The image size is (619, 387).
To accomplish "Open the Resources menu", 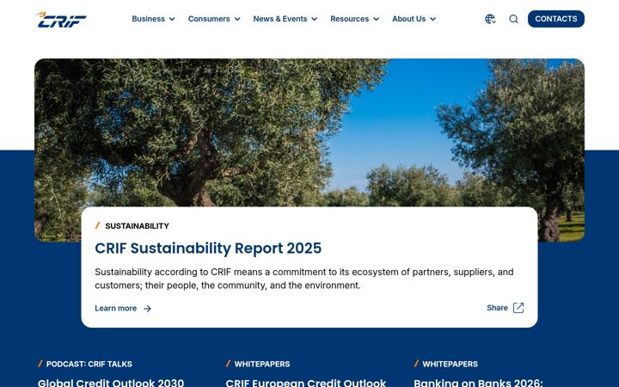I will (x=349, y=19).
